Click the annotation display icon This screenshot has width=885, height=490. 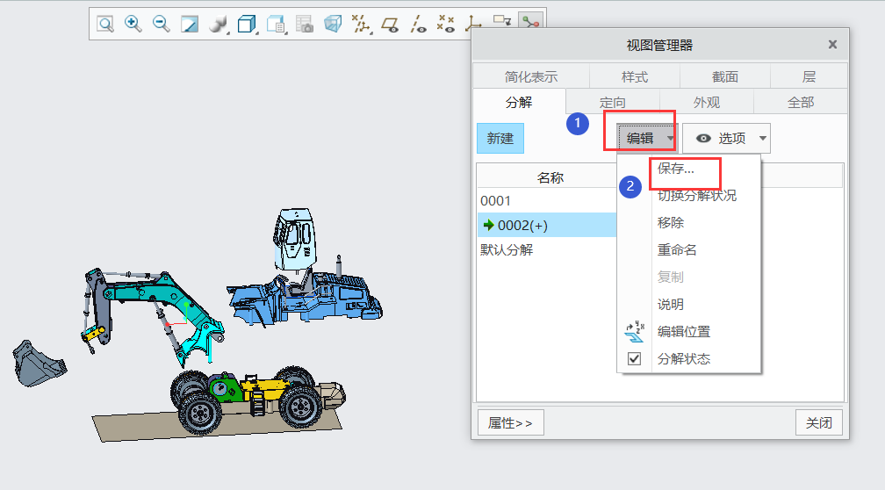click(502, 21)
